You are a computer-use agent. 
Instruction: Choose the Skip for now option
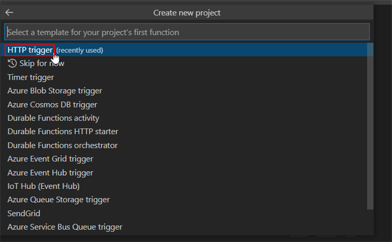pyautogui.click(x=42, y=63)
